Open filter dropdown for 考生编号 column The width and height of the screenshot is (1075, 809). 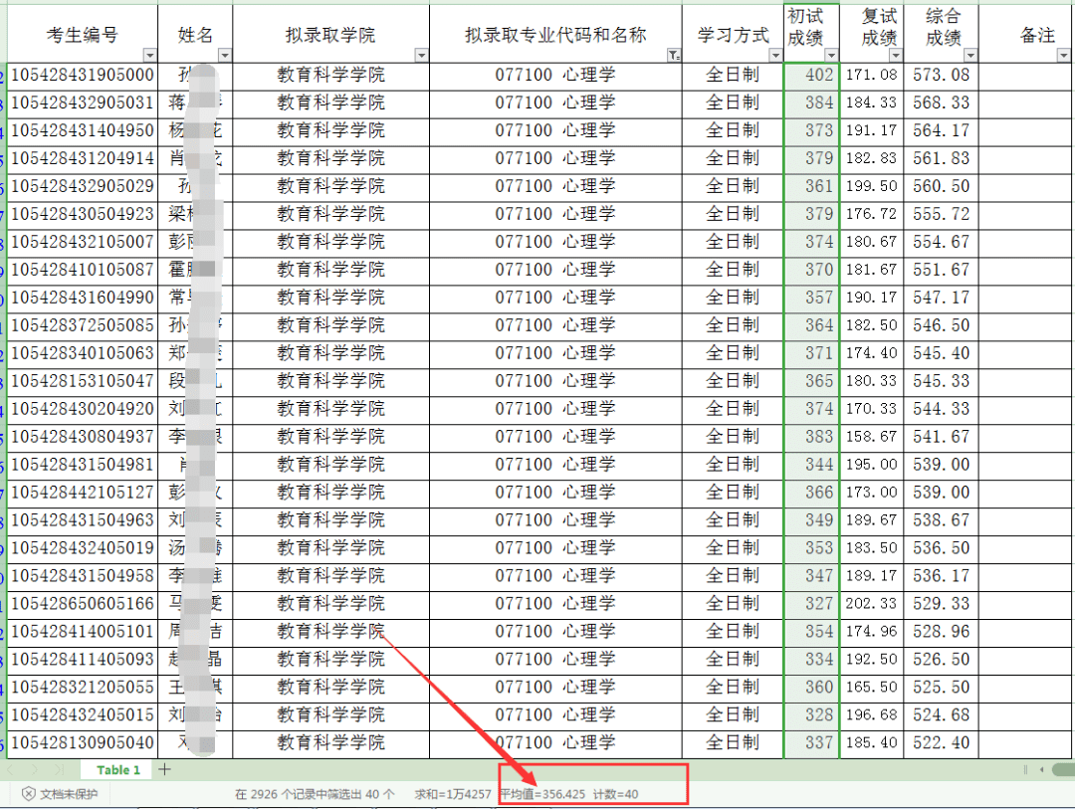click(149, 55)
